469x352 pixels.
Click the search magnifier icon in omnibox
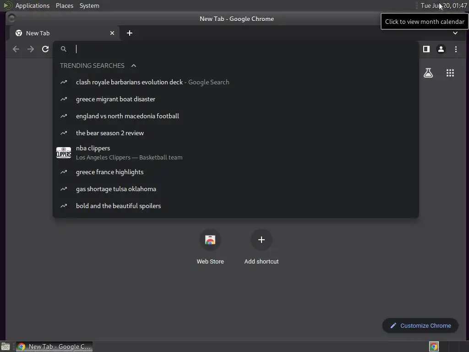tap(63, 49)
